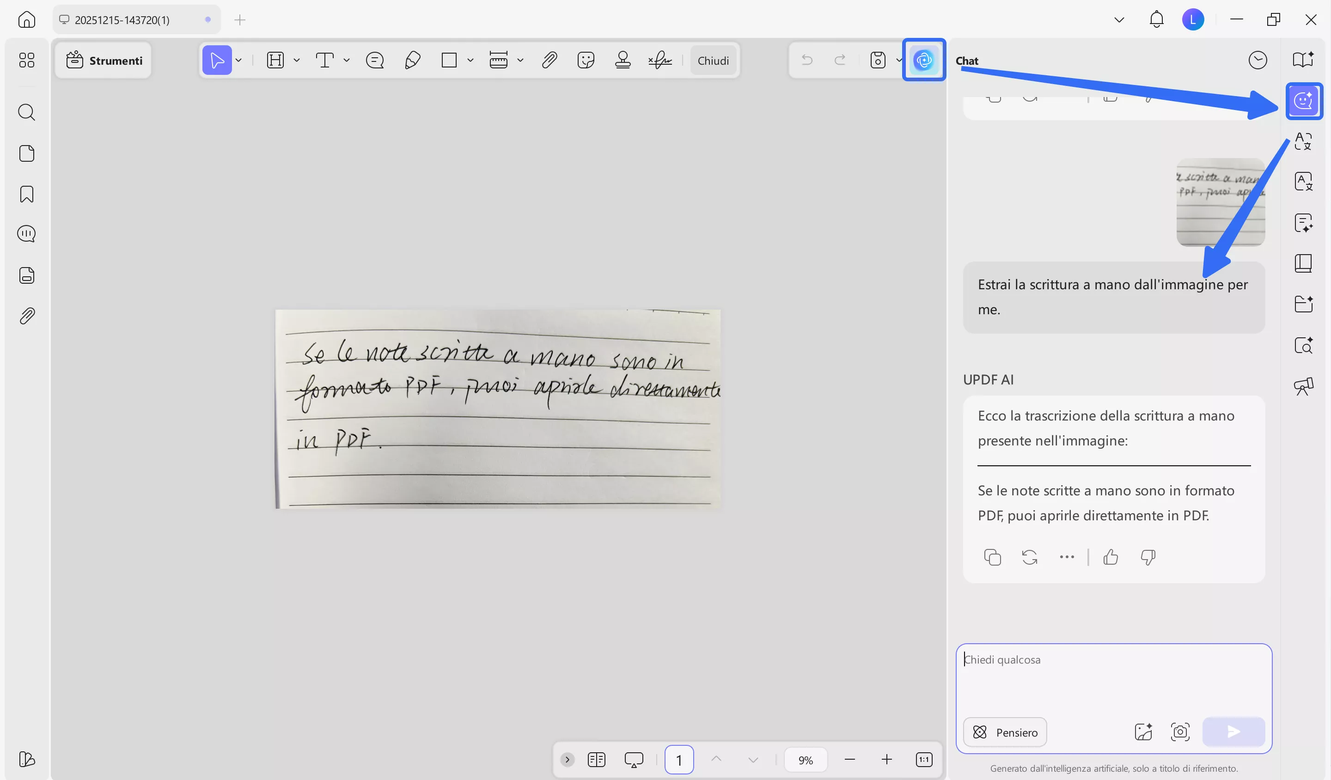Switch to the 20251215-143720(1) tab
Viewport: 1331px width, 780px height.
tap(122, 19)
